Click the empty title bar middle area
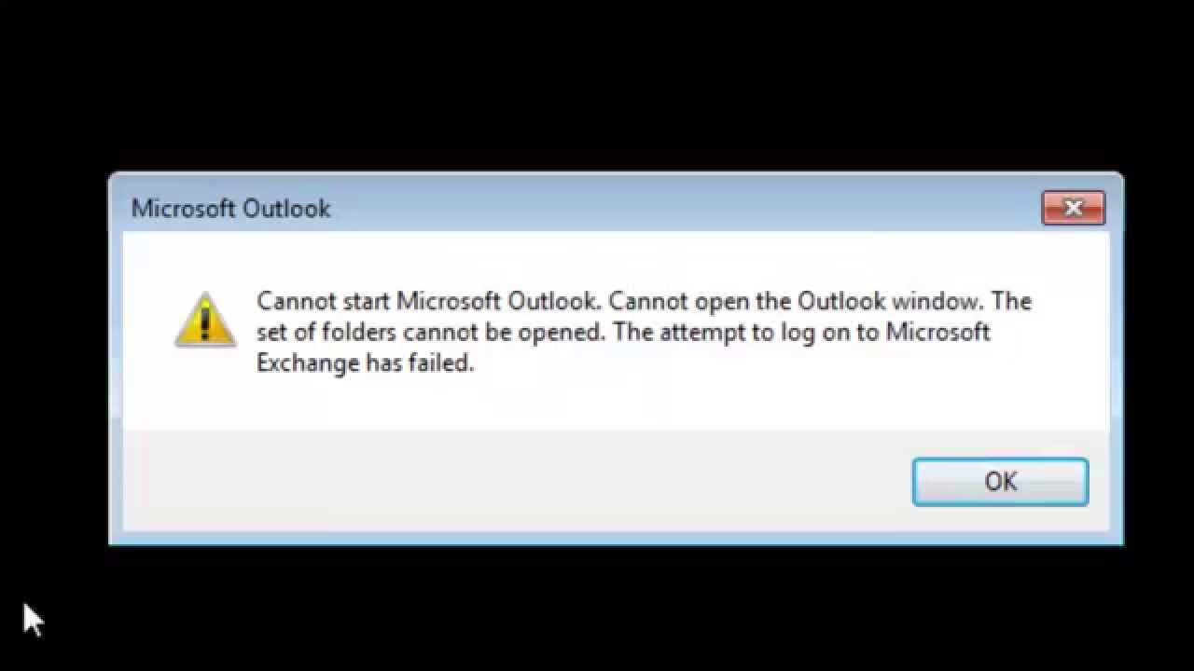Image resolution: width=1194 pixels, height=671 pixels. pos(653,207)
